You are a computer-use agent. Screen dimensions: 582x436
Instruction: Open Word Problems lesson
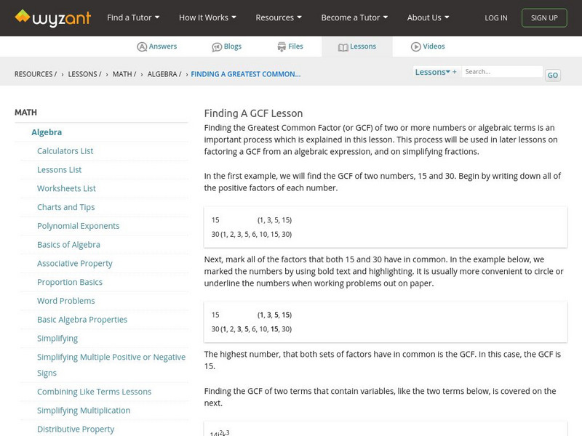(x=66, y=301)
